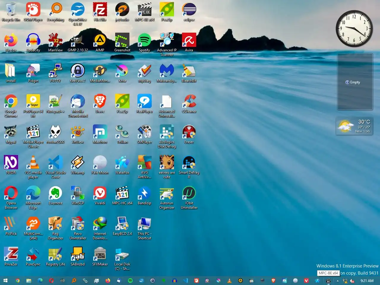Select the Autorun Organizer desktop icon
Screen dimensions: 380x285
click(x=167, y=197)
